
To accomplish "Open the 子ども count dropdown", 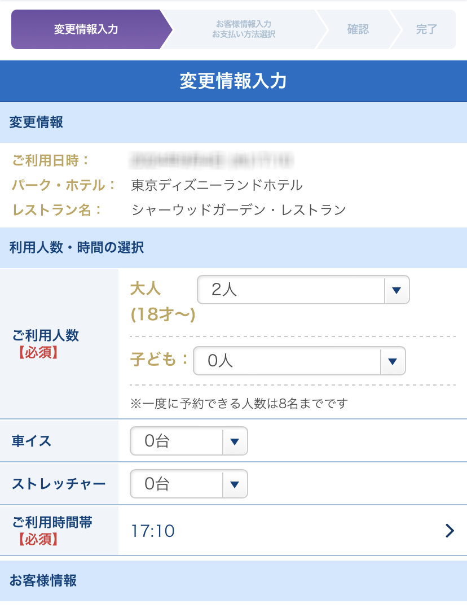I will (299, 361).
